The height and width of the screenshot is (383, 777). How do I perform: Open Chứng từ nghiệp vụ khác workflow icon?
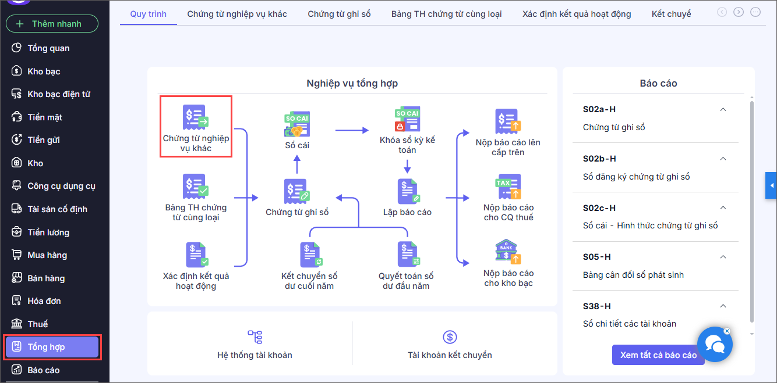(196, 117)
